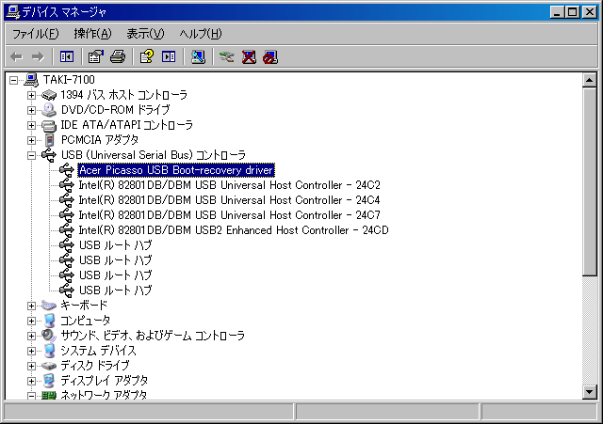
Task: Select Intel 82801DB/DBM Host Controller 24C7
Action: (230, 215)
